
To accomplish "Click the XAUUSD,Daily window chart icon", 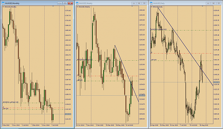I will tap(151, 3).
